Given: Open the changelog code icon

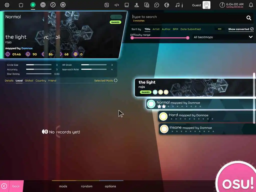Looking at the screenshot, I should click(x=116, y=5).
